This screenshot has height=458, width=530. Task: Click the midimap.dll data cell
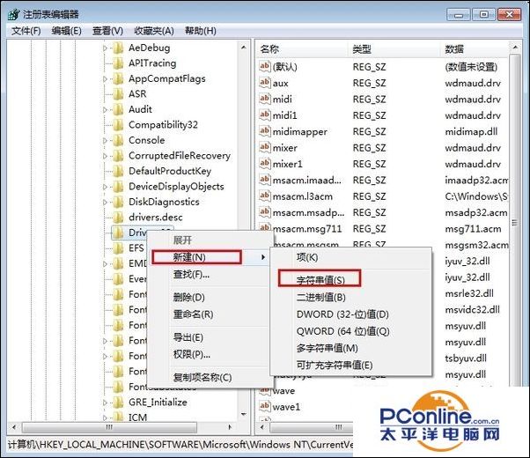pyautogui.click(x=471, y=131)
